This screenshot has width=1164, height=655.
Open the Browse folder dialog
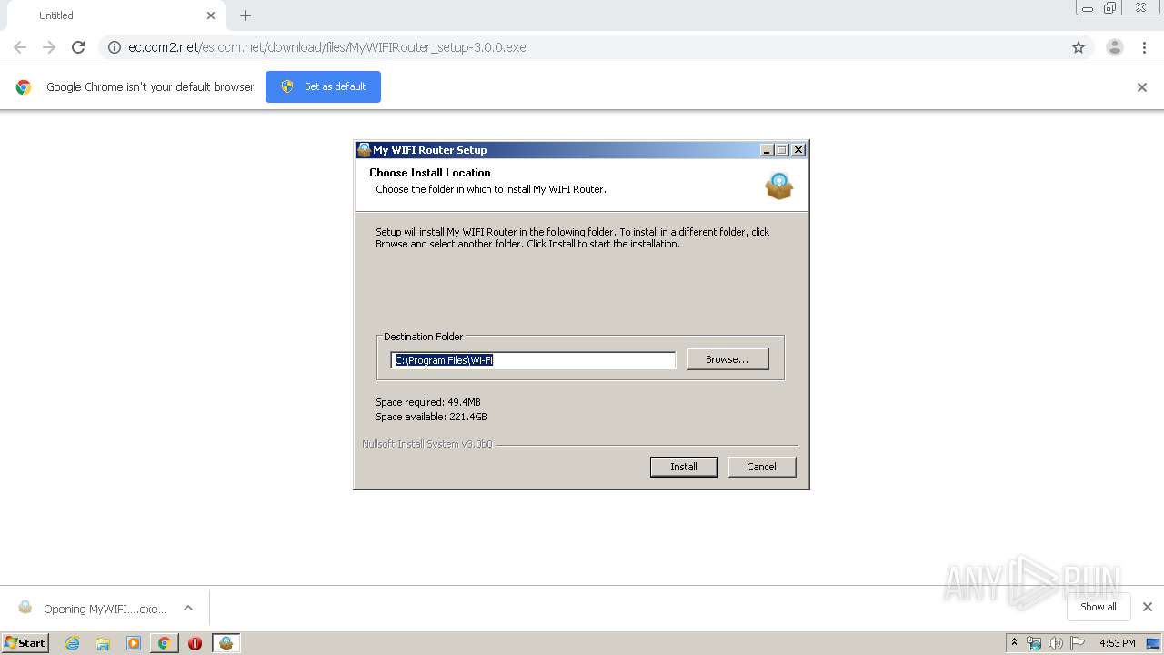[x=727, y=359]
